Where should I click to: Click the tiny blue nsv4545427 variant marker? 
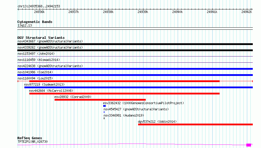point(104,112)
